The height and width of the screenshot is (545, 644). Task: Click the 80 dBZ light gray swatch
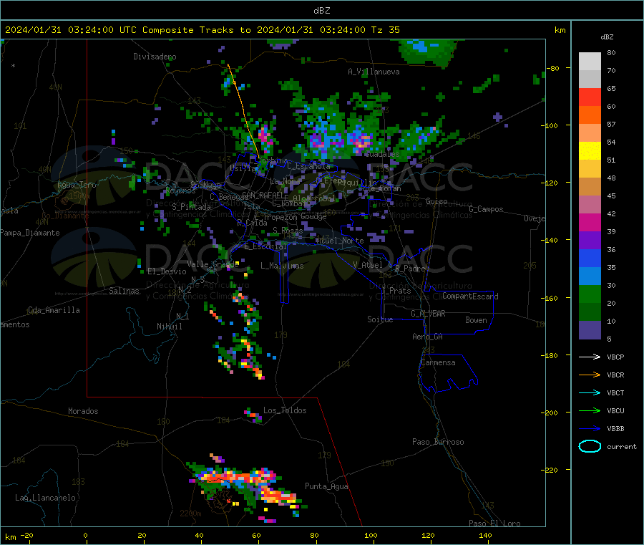click(x=590, y=62)
